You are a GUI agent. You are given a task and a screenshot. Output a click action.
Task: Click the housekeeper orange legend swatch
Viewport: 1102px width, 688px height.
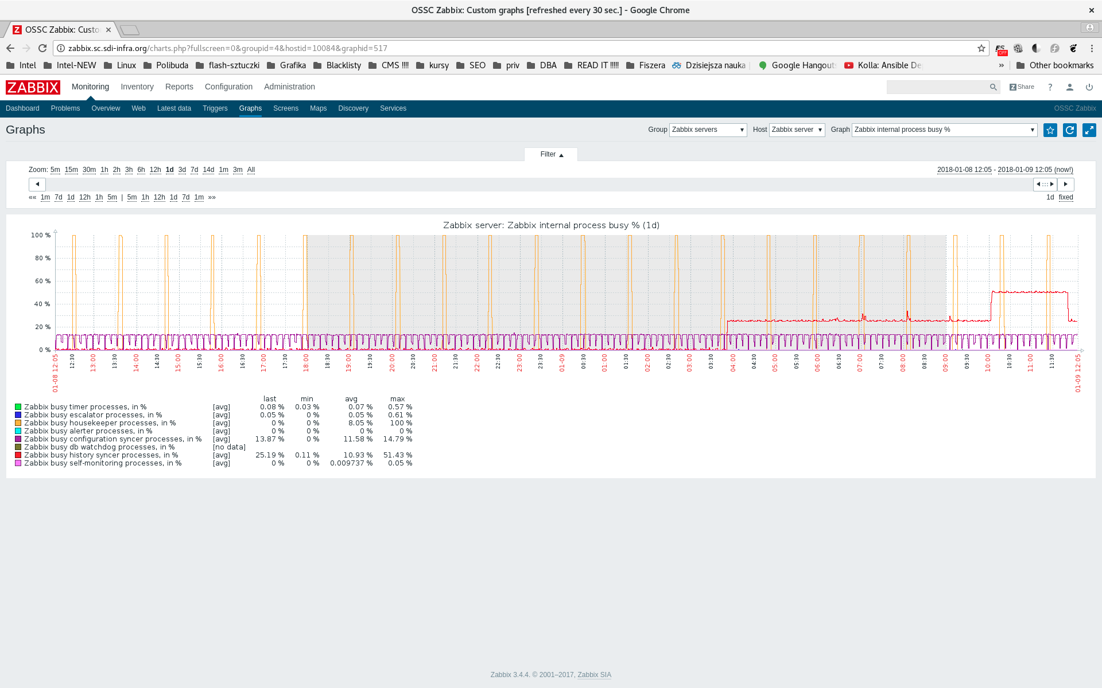[x=18, y=423]
